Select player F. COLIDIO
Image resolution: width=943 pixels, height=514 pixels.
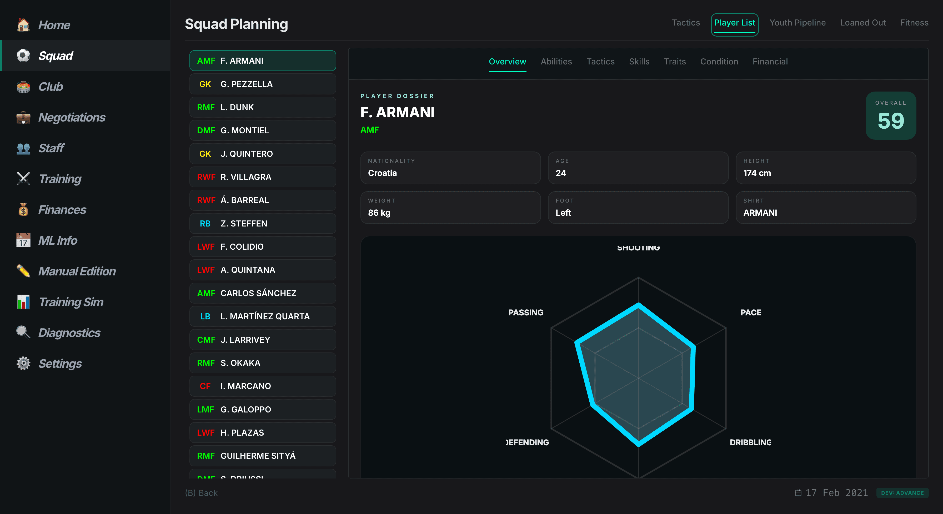(x=263, y=246)
